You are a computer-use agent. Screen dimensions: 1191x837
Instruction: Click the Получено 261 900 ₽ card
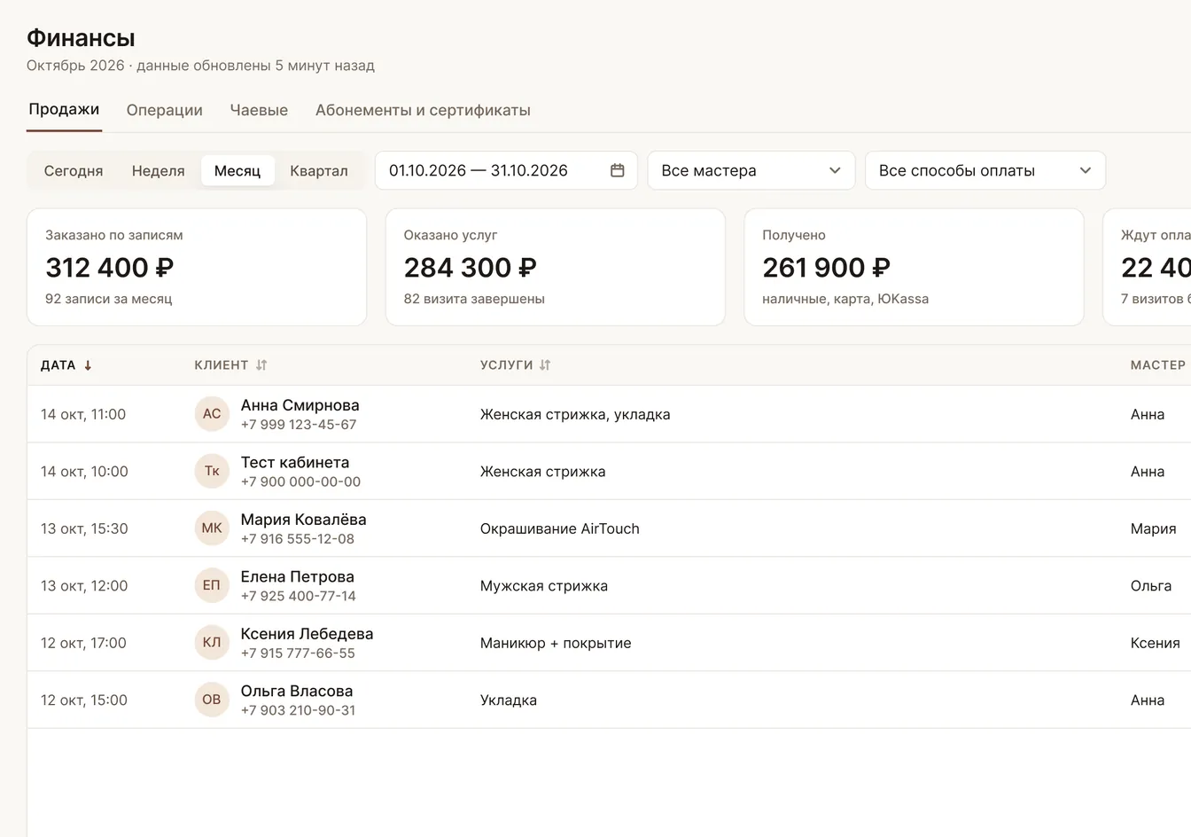point(914,267)
